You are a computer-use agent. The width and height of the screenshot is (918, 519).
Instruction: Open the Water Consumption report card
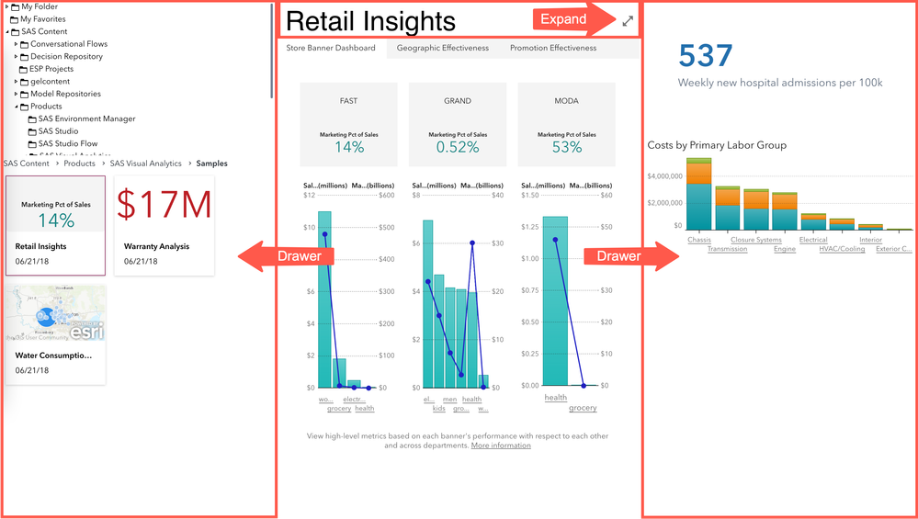pos(56,334)
